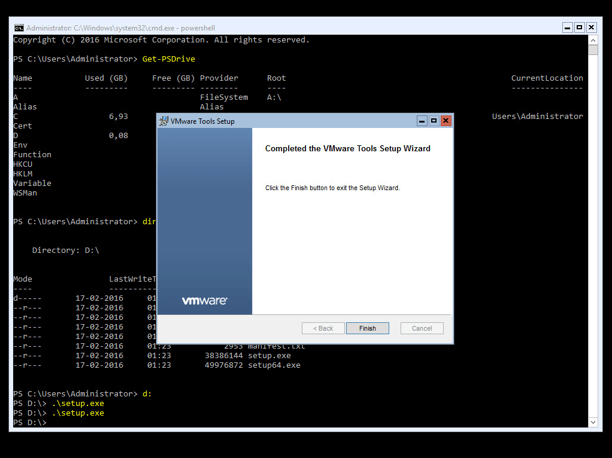This screenshot has height=458, width=612.
Task: Click the 'A:\' root value
Action: (x=274, y=97)
